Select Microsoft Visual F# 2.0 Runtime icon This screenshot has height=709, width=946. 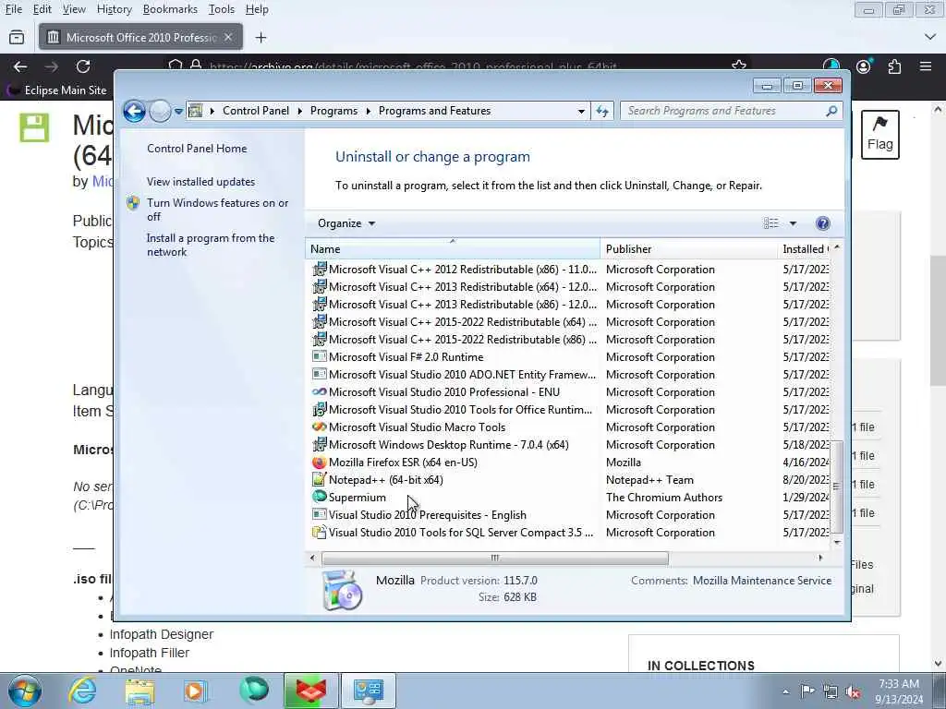319,357
